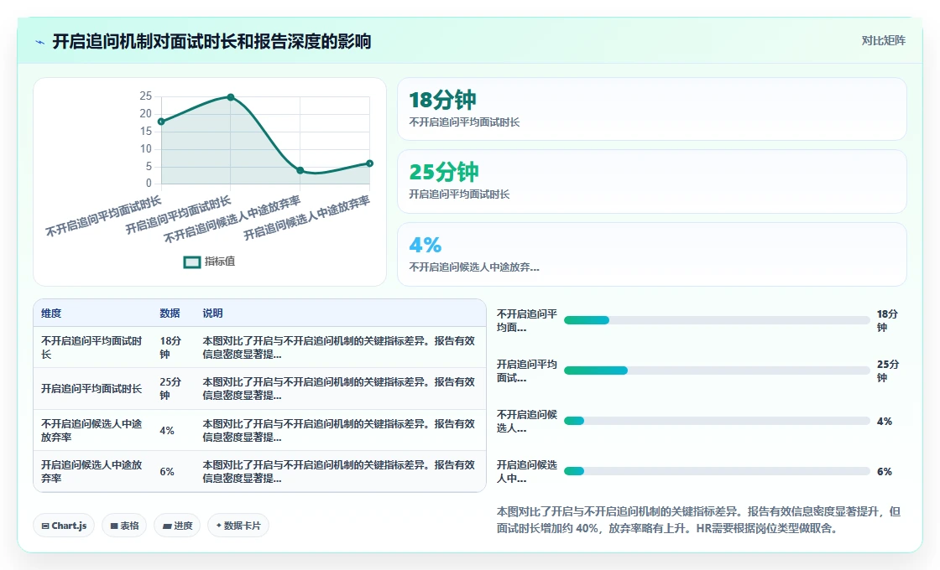Click the chart data point at value 4
The image size is (940, 570).
(x=300, y=171)
